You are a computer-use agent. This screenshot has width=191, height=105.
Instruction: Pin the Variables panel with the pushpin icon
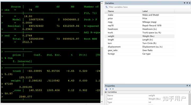(187, 3)
